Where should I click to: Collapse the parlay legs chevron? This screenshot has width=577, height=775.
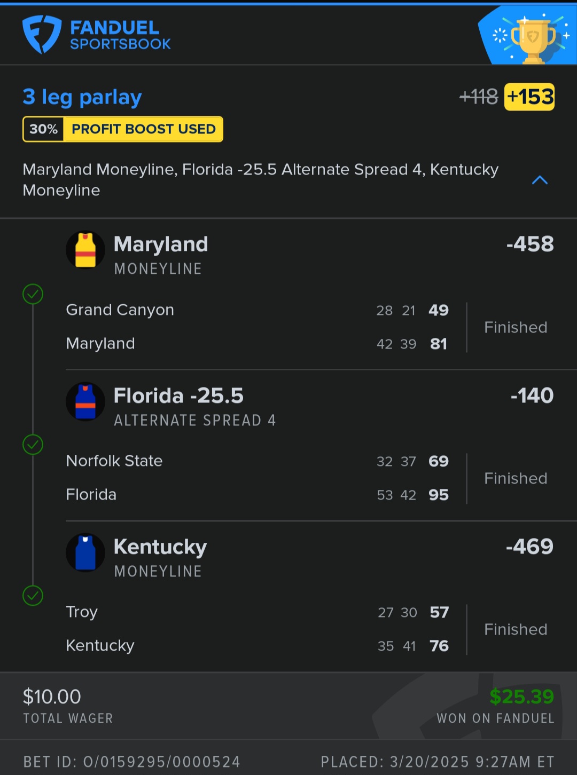point(540,180)
